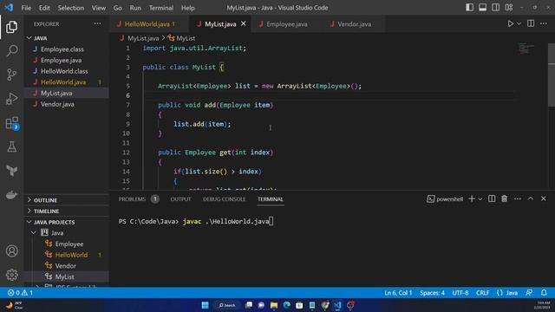The height and width of the screenshot is (312, 555).
Task: Open File Explorer from taskbar
Action: point(274,305)
